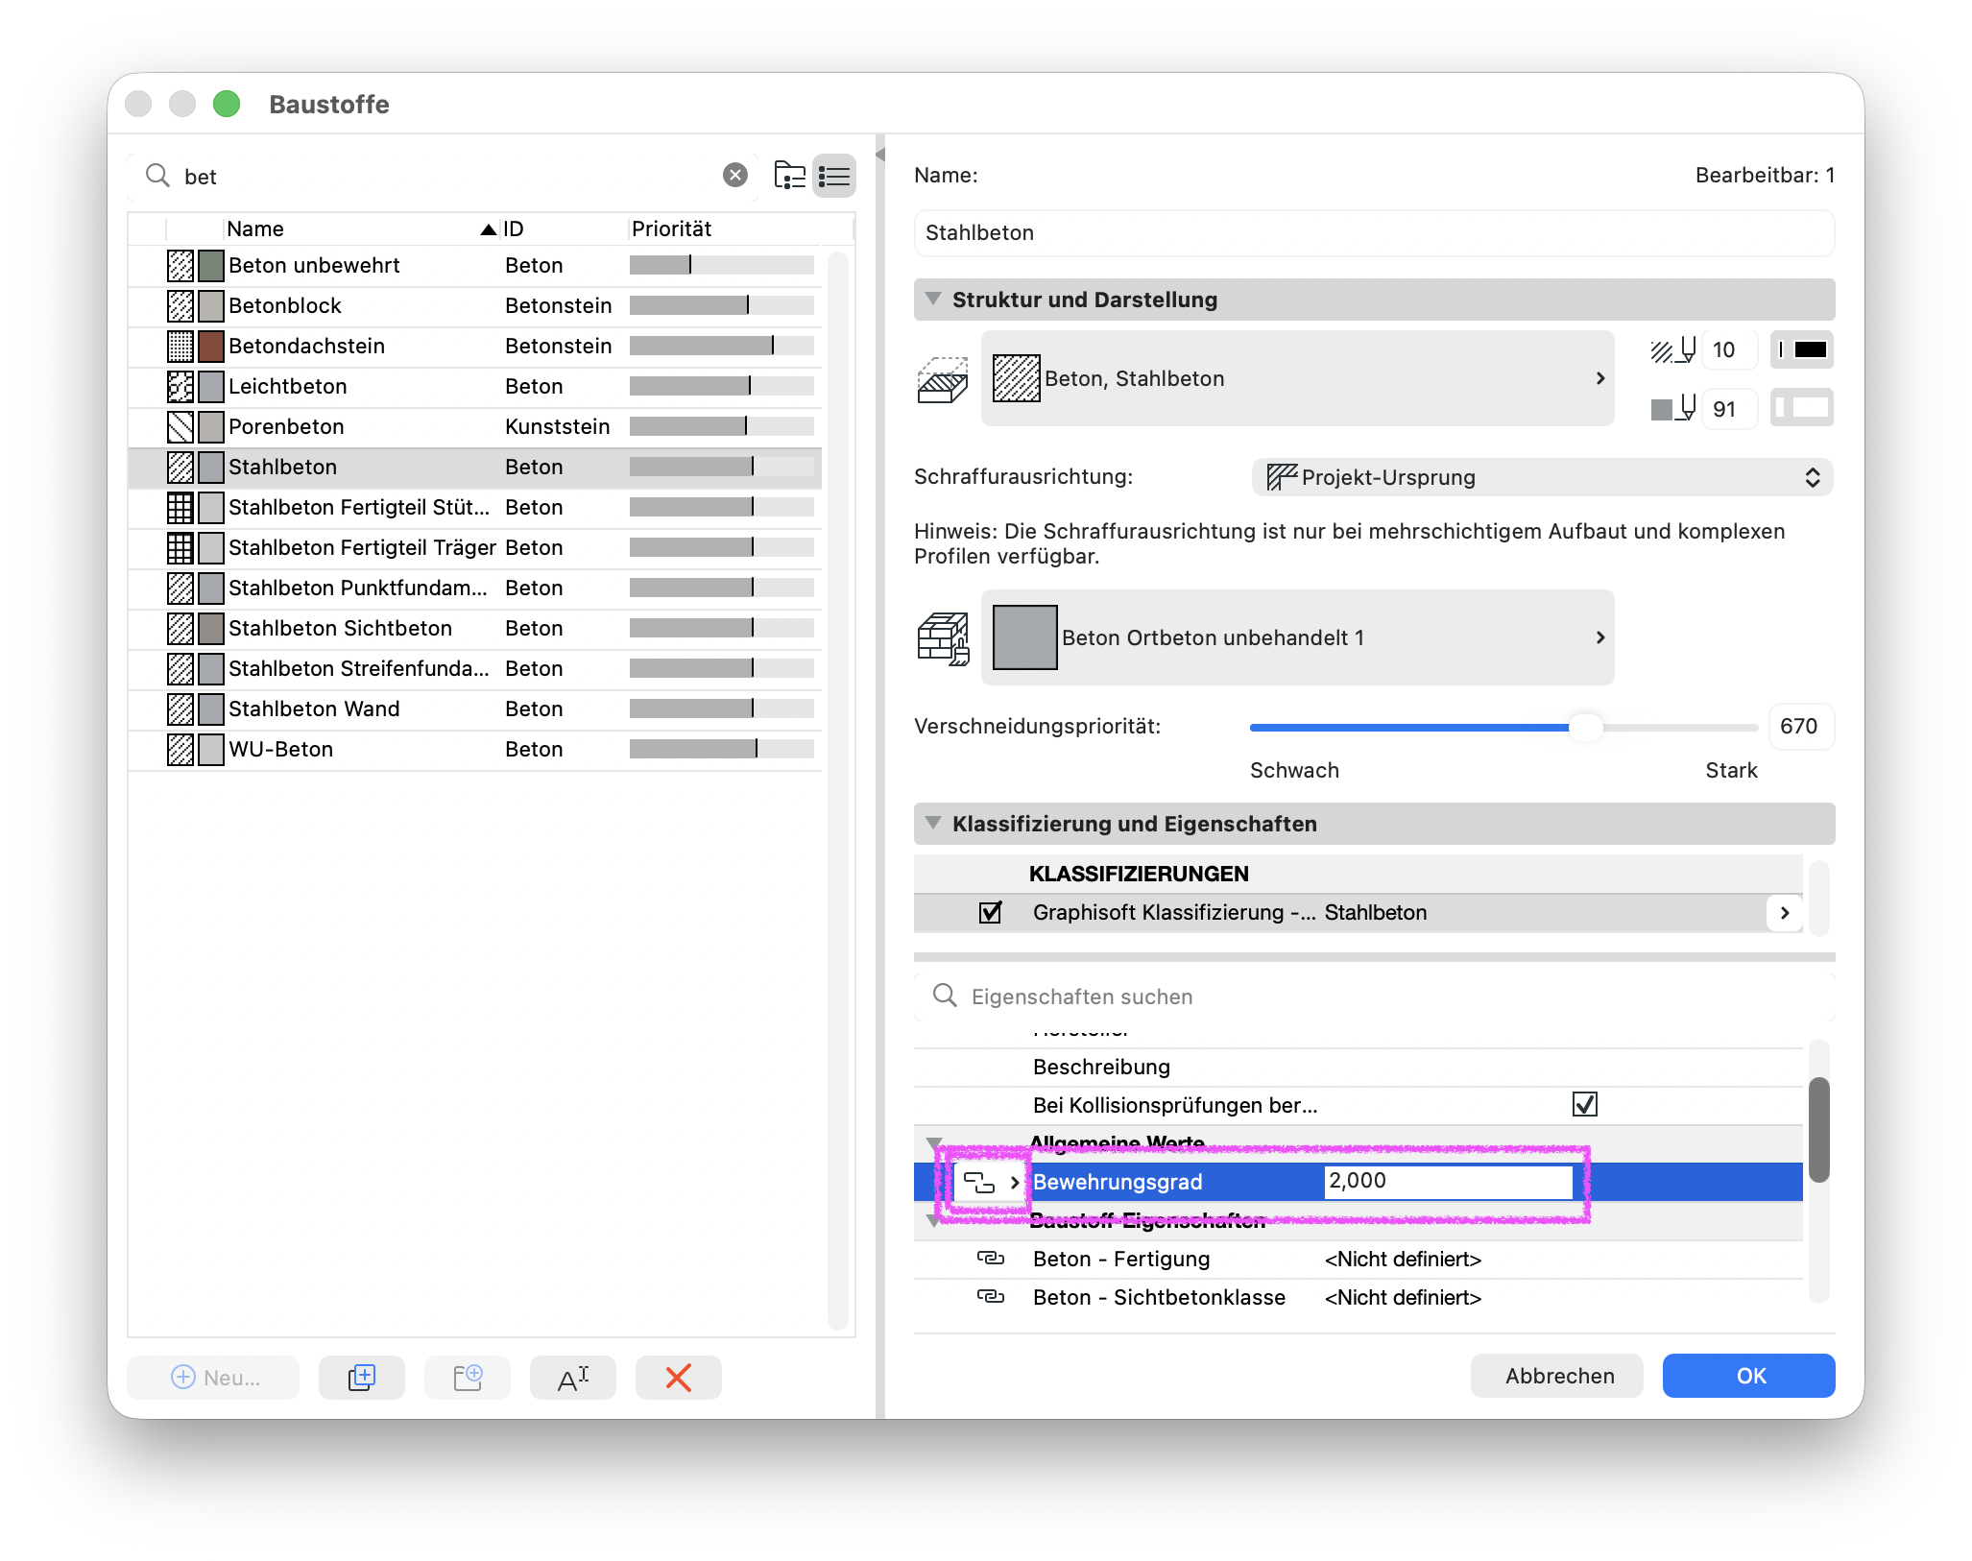1972x1561 pixels.
Task: Click the Stahlbeton name input field
Action: [x=1374, y=233]
